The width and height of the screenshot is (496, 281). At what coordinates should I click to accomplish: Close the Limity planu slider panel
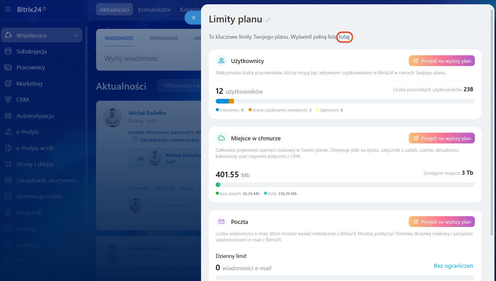[193, 18]
